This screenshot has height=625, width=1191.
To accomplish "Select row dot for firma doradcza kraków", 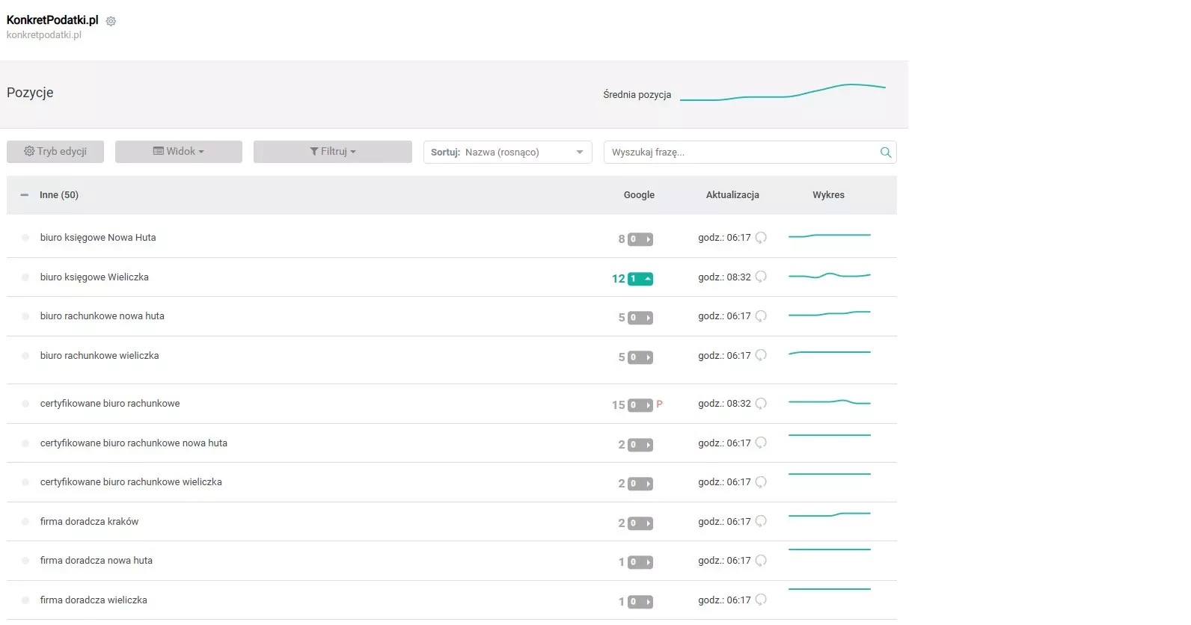I will click(x=25, y=522).
